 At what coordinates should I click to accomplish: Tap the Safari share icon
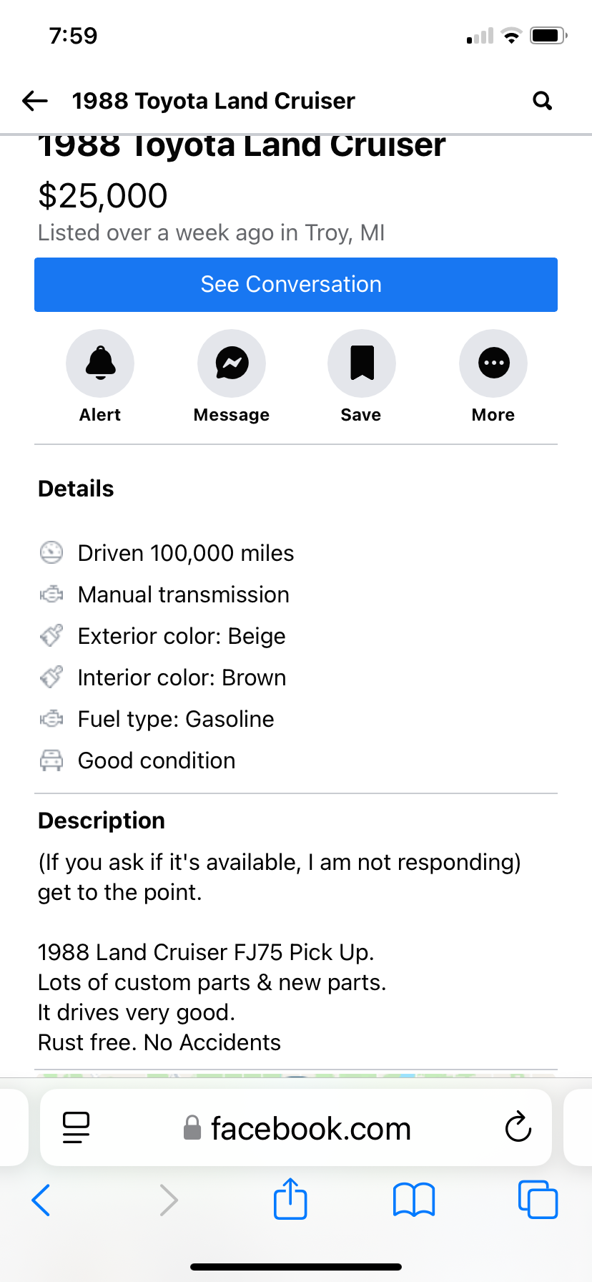290,1199
